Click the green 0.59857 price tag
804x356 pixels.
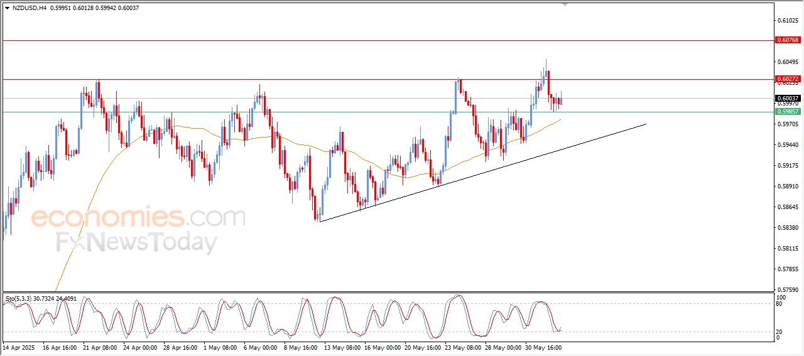(x=788, y=111)
